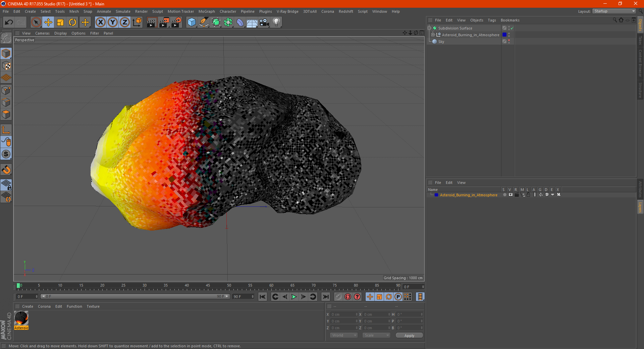This screenshot has height=349, width=644.
Task: Activate the Move tool
Action: click(48, 22)
